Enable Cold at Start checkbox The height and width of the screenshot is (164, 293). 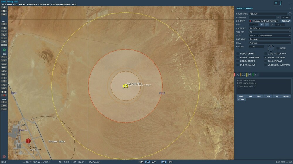coord(265,61)
